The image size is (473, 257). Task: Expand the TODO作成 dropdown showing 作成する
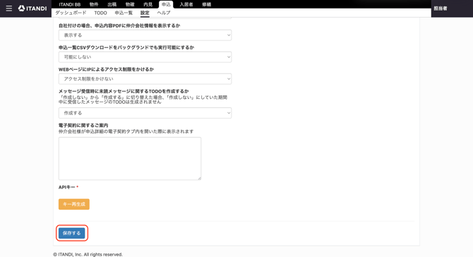[x=145, y=113]
